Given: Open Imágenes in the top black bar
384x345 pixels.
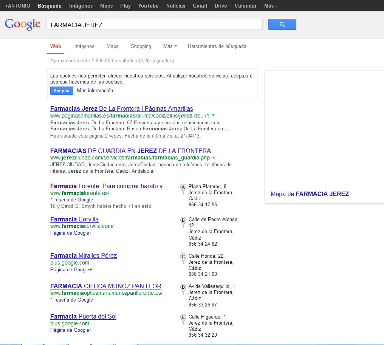Looking at the screenshot, I should (81, 6).
